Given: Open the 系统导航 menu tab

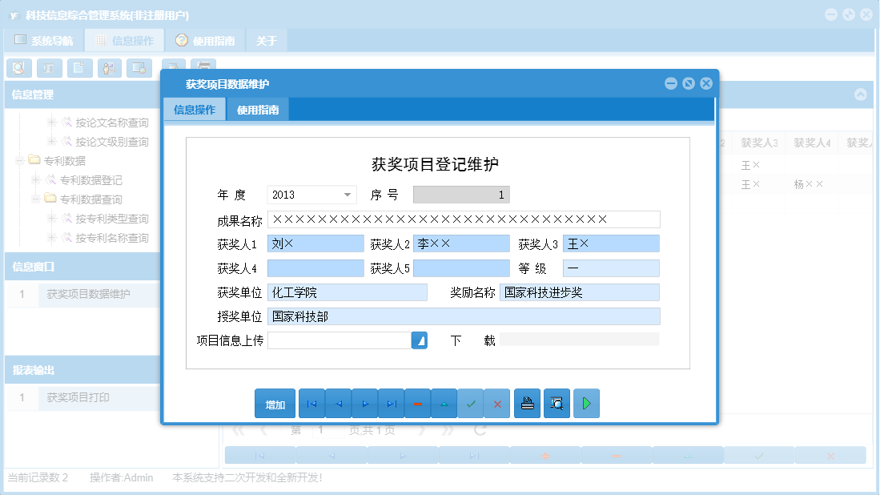Looking at the screenshot, I should coord(44,39).
